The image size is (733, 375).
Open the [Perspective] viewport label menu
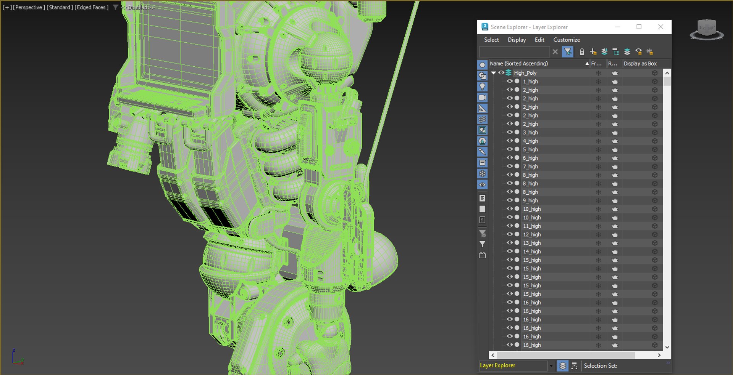29,7
